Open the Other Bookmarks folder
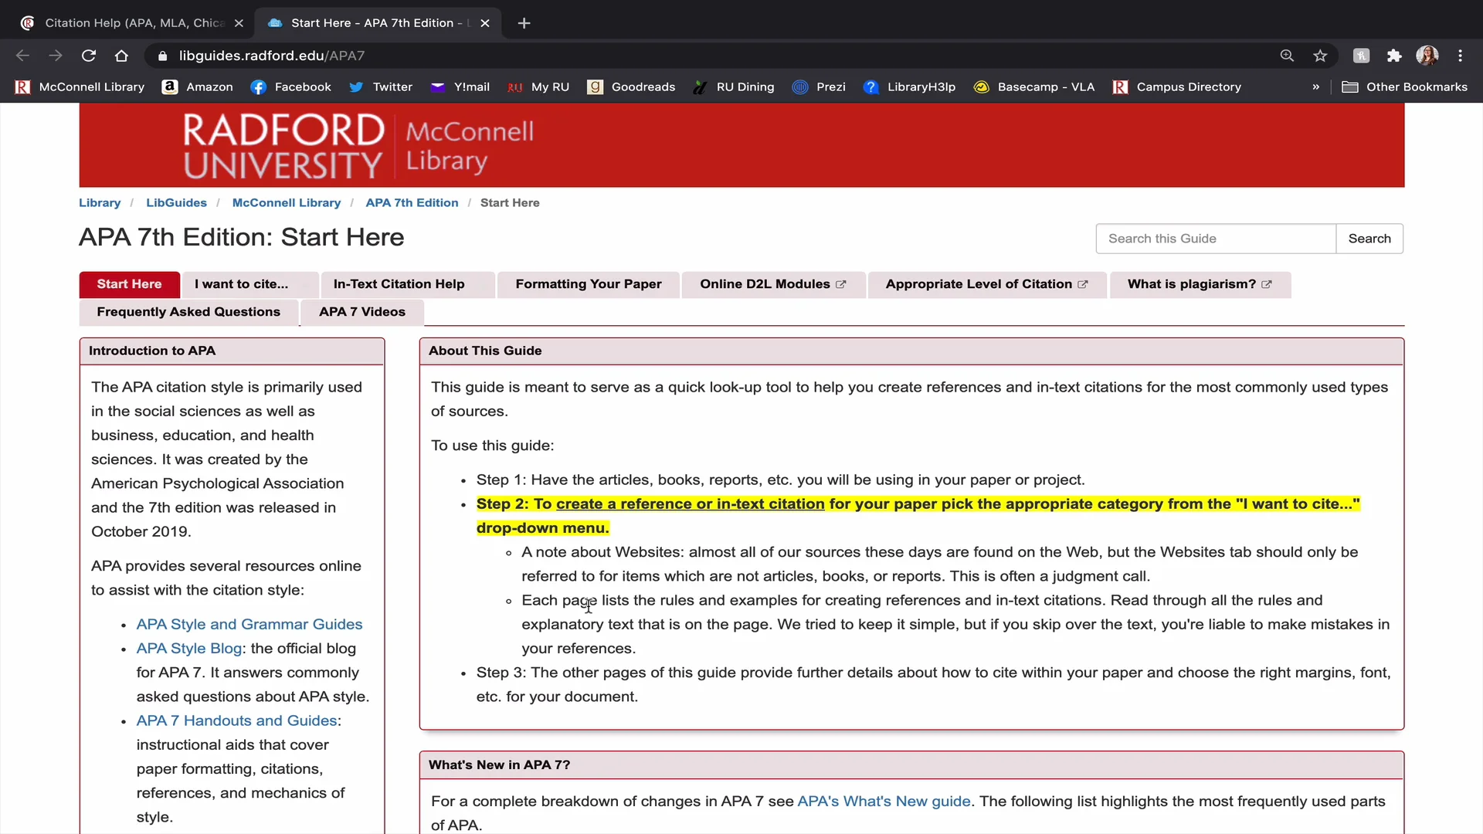The image size is (1483, 834). [1404, 87]
